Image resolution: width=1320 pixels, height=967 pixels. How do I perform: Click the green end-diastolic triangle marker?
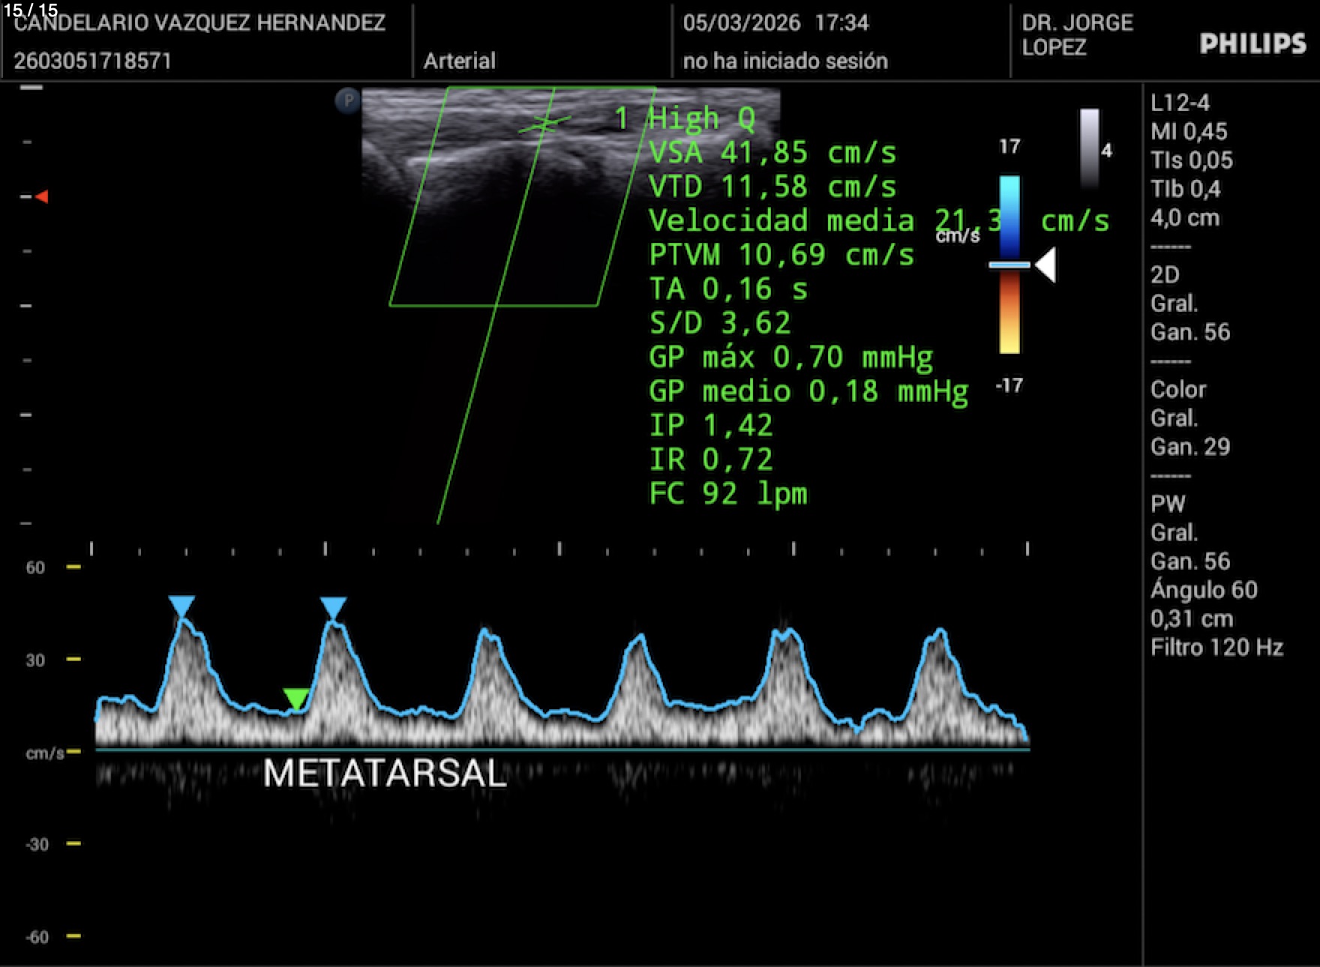click(x=296, y=698)
